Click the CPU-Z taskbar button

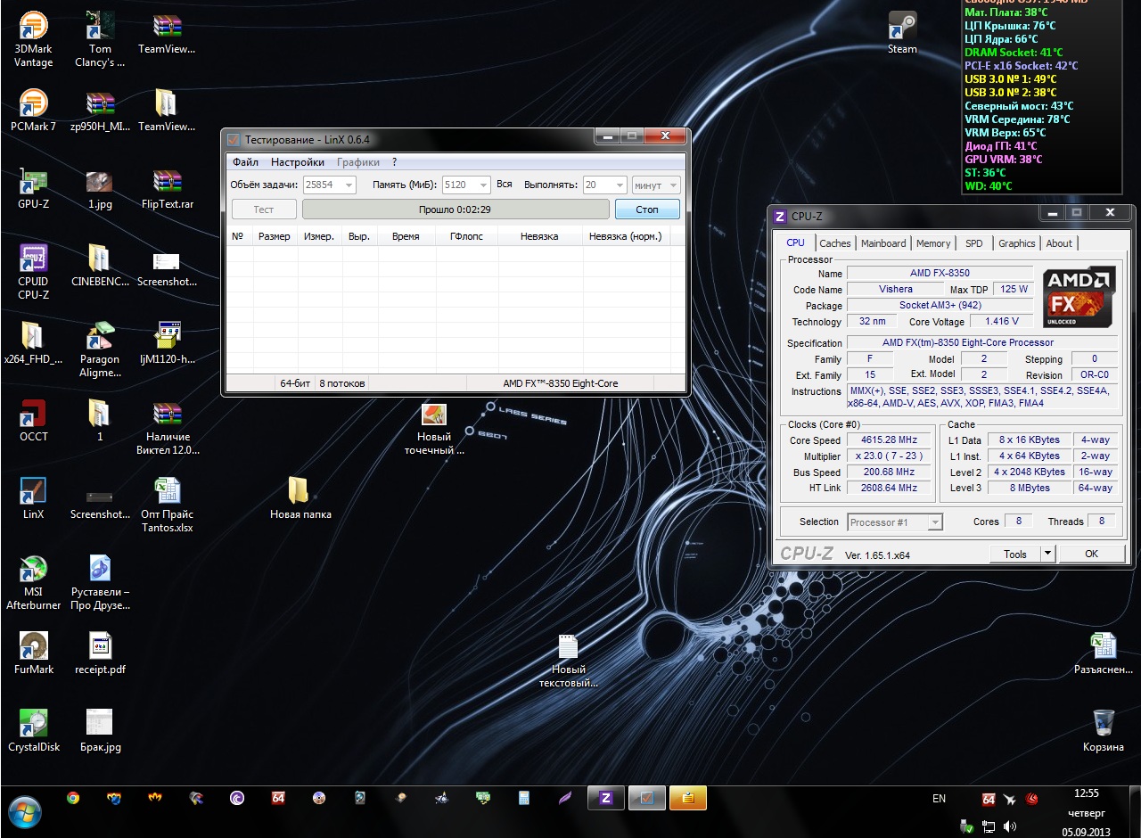[605, 798]
